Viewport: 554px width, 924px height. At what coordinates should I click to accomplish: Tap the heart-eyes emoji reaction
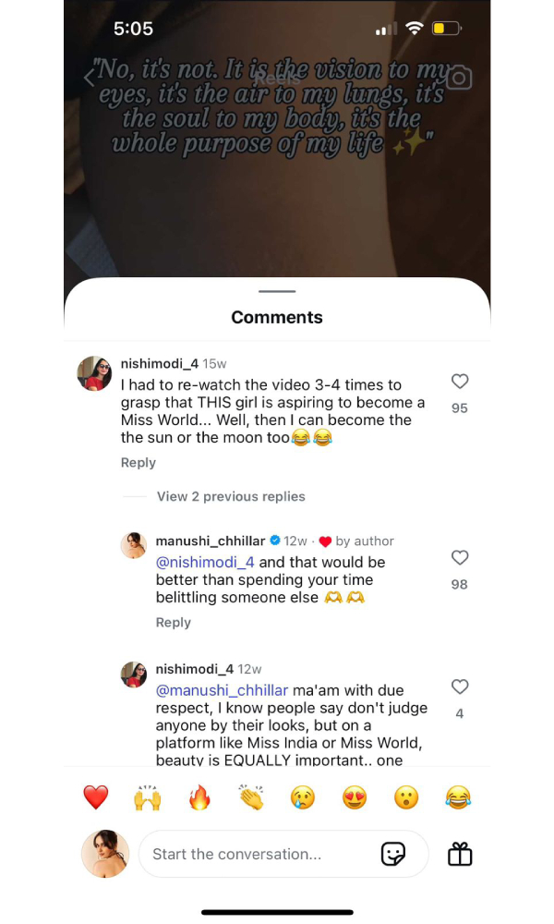pos(355,796)
